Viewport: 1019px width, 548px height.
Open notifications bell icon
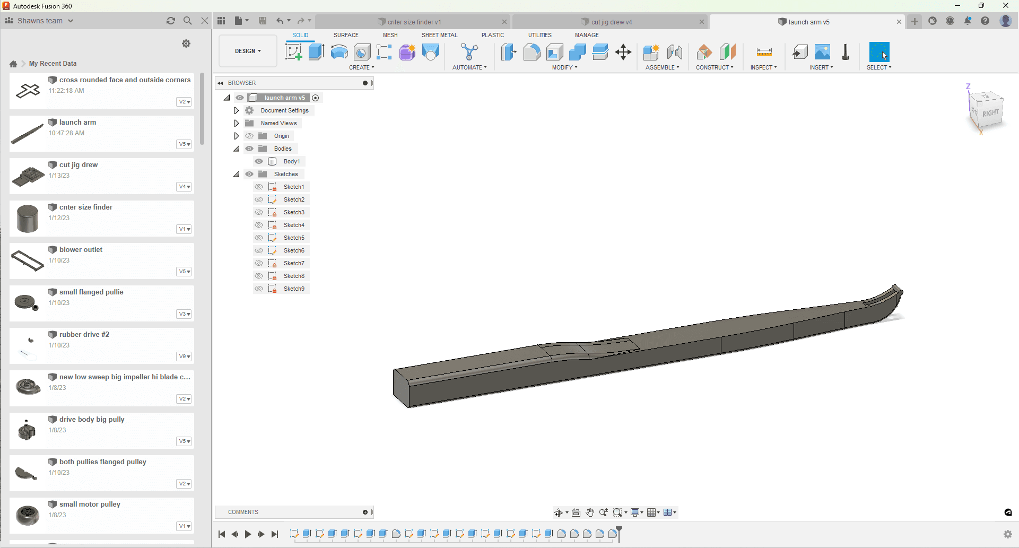968,21
